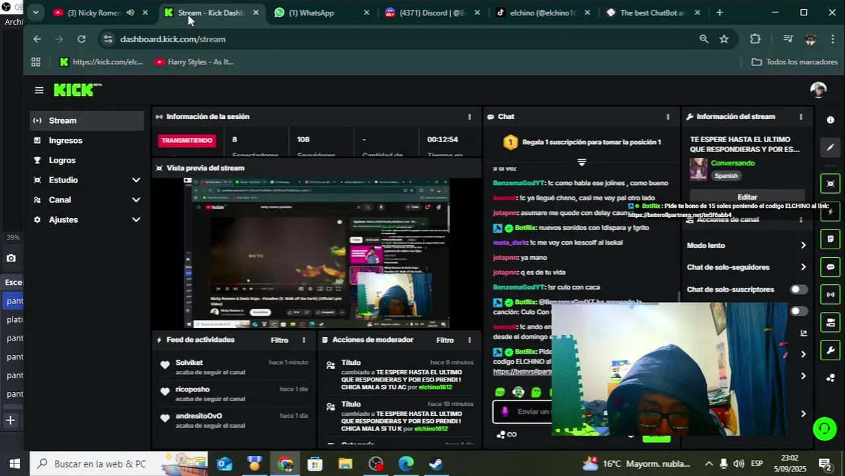This screenshot has height=476, width=845.
Task: Toggle the broadcast session info widget icon
Action: pos(830,294)
